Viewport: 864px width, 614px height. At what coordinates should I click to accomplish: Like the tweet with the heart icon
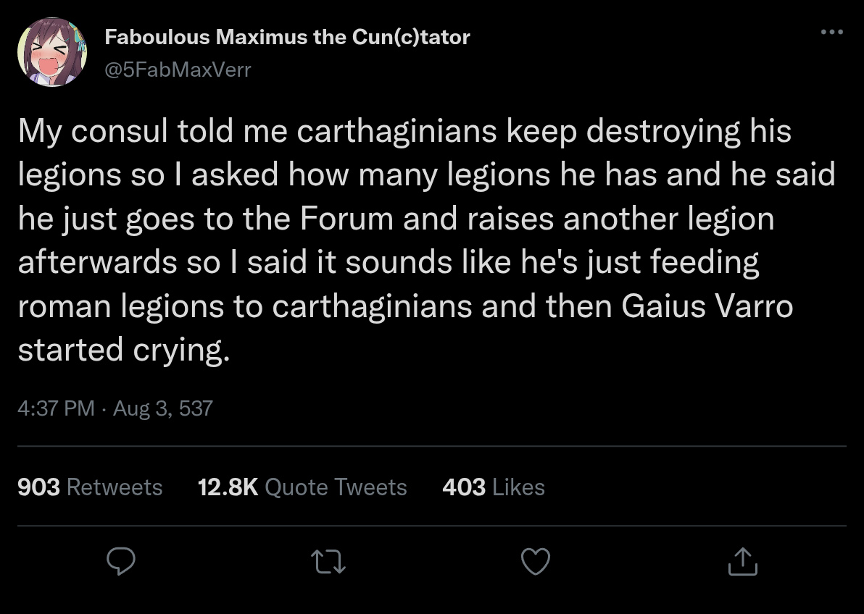pyautogui.click(x=536, y=561)
